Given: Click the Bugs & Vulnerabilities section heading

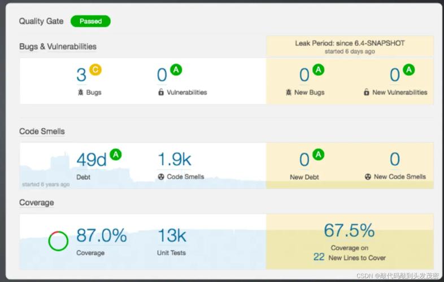Looking at the screenshot, I should click(x=58, y=47).
